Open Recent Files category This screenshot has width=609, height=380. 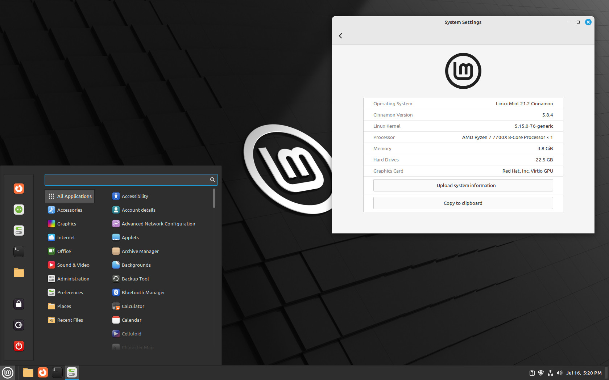[x=70, y=320]
